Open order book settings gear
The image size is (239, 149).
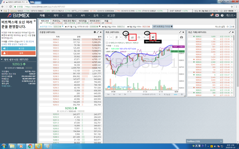pos(95,32)
